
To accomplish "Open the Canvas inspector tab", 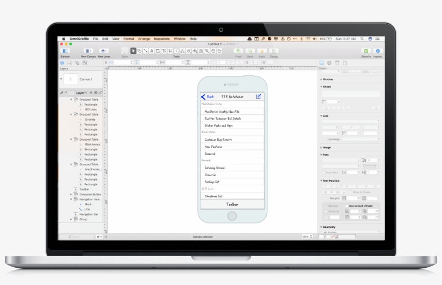I will pyautogui.click(x=337, y=63).
